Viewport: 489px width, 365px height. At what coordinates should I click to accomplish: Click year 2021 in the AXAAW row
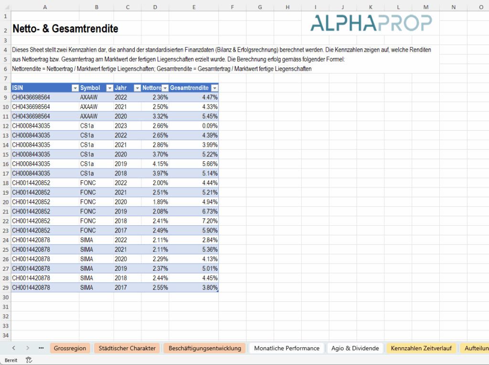point(128,107)
